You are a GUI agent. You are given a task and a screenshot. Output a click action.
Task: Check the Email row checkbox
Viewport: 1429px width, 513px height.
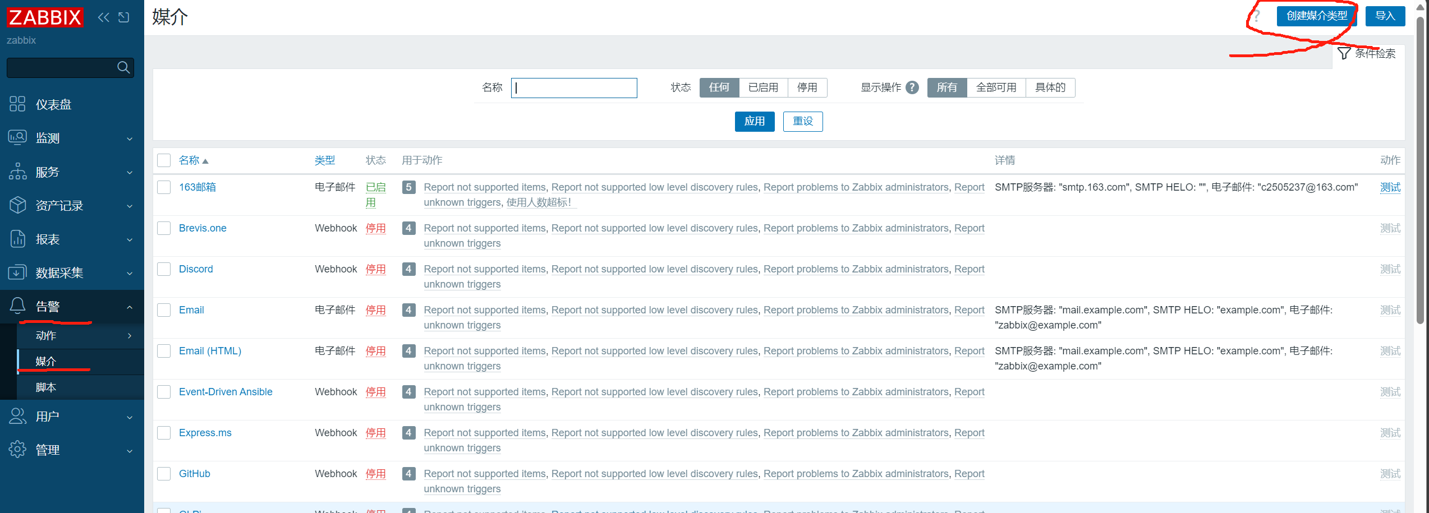click(x=164, y=310)
